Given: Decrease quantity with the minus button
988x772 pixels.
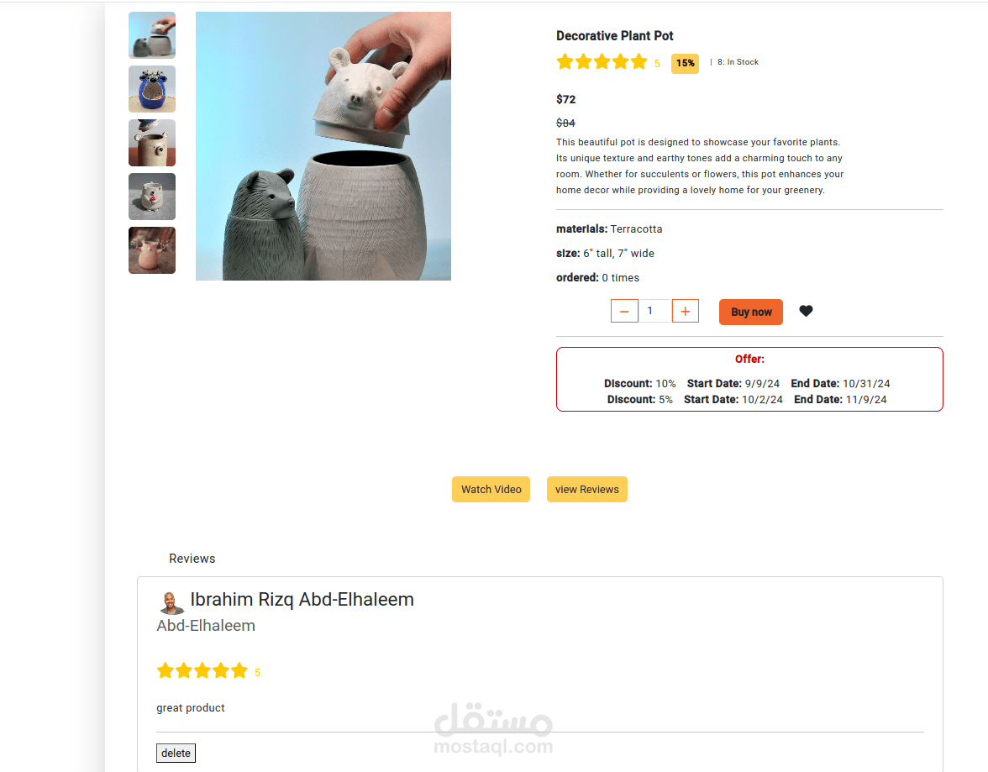Looking at the screenshot, I should 624,311.
